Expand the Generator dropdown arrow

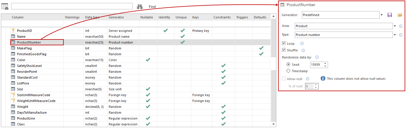point(382,15)
